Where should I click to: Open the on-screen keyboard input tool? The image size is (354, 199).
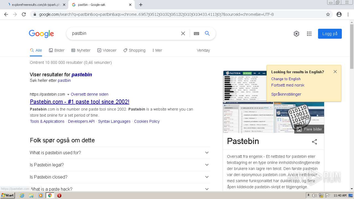196,33
